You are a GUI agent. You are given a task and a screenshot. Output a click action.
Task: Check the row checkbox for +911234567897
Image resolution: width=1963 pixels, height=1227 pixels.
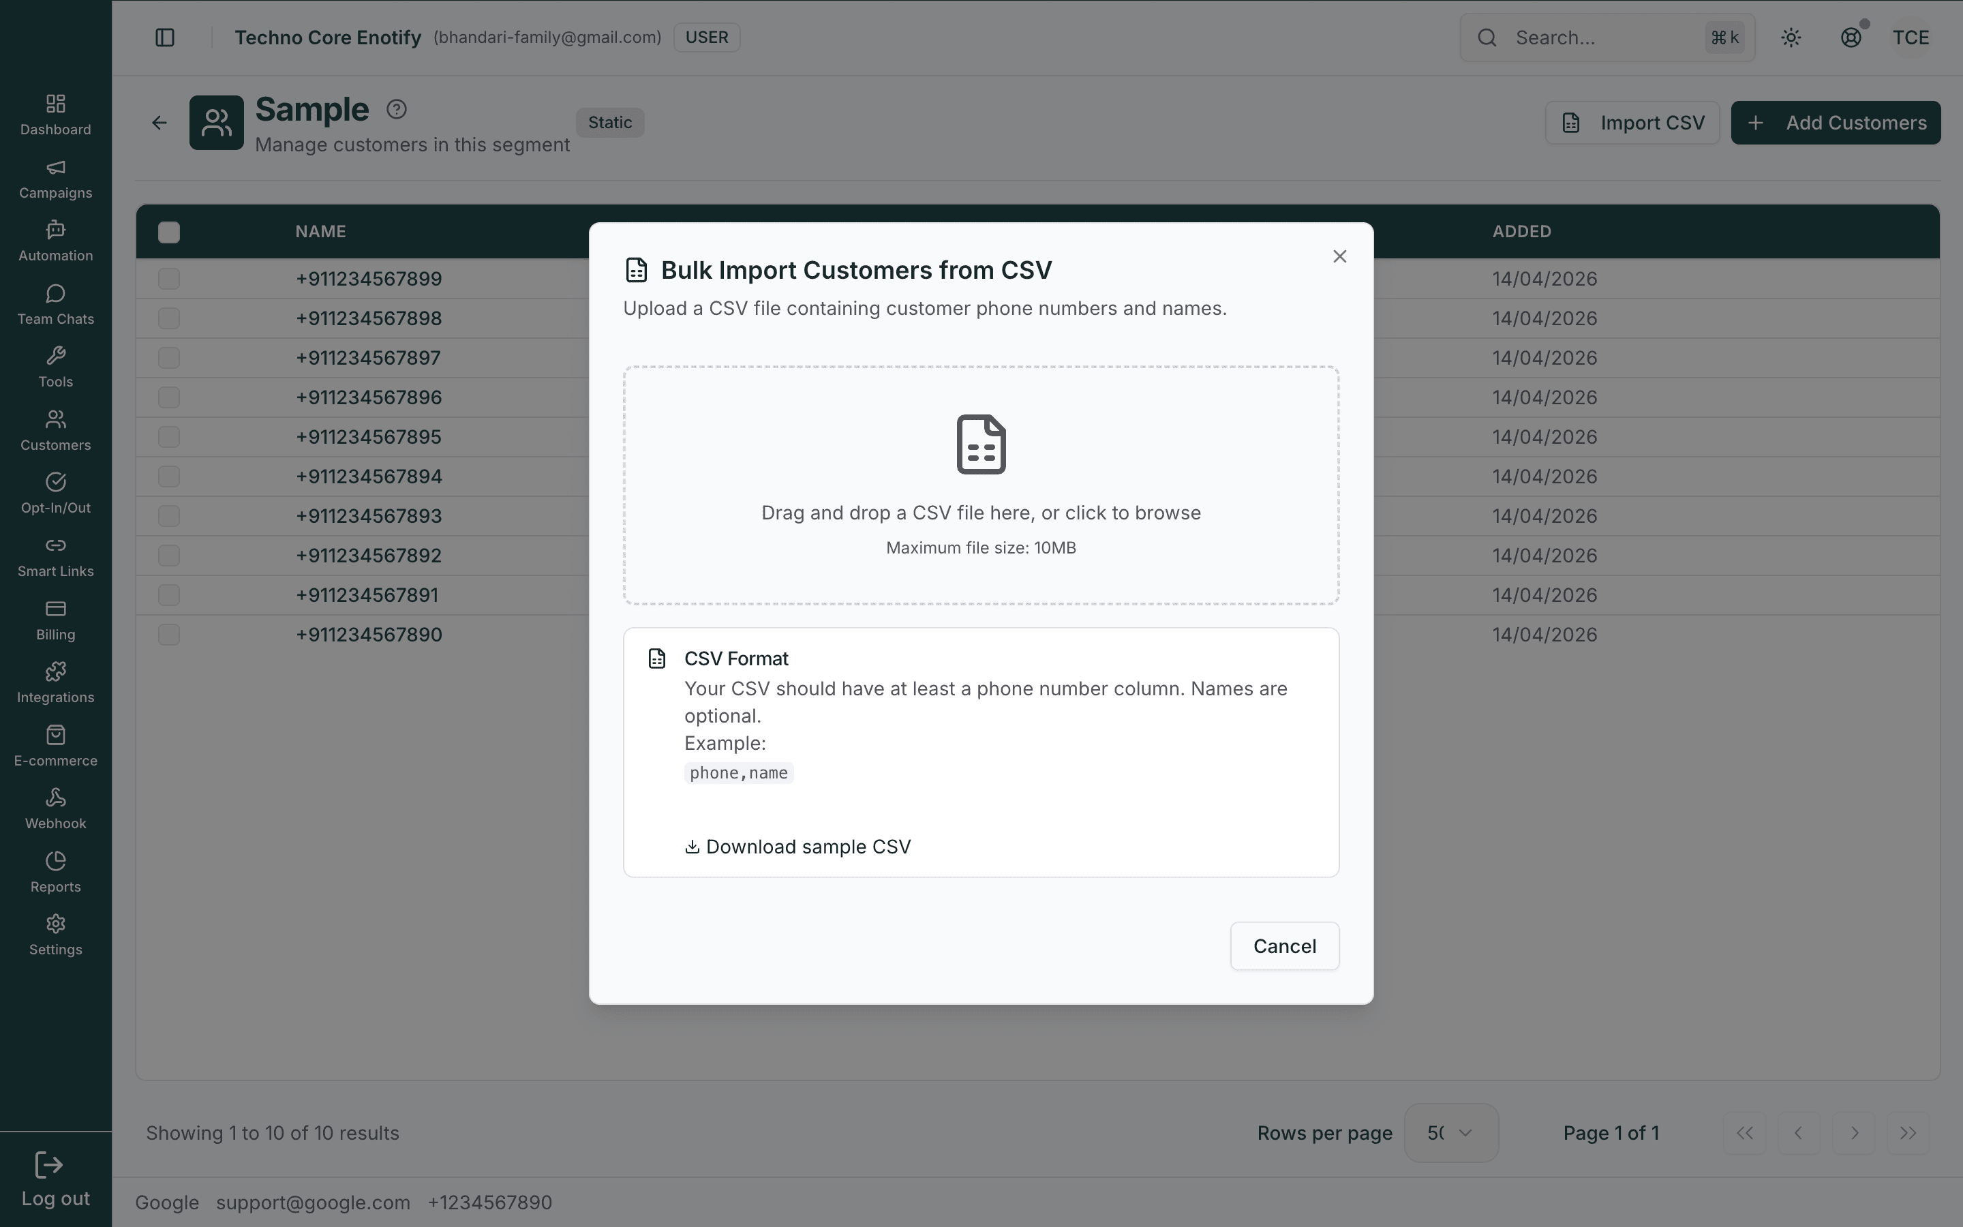click(169, 358)
